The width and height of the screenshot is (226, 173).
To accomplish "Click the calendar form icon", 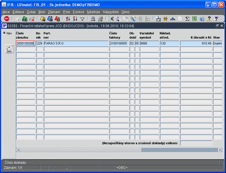I will 158,19.
